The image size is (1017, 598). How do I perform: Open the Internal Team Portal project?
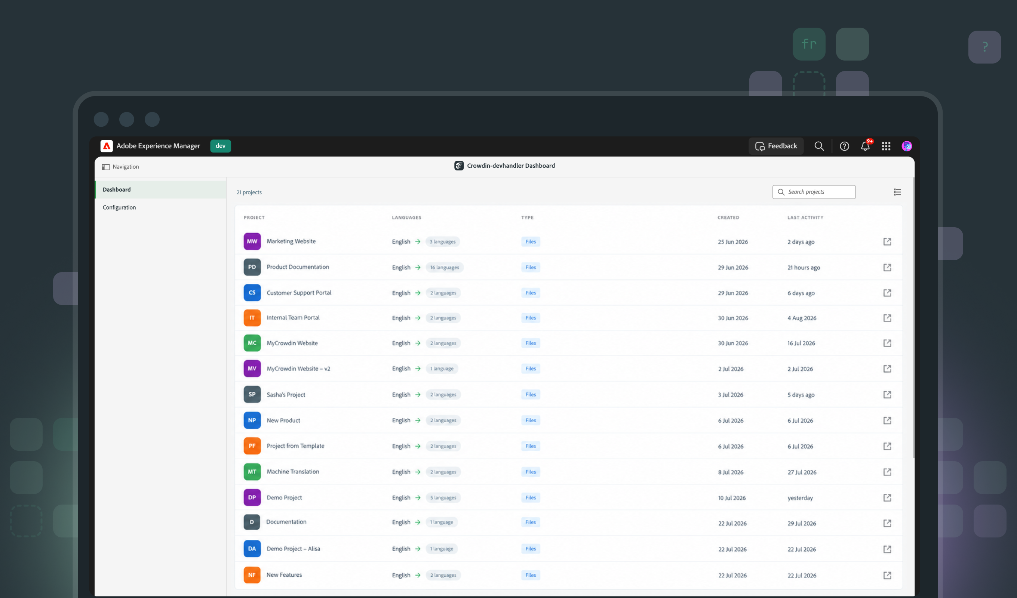(x=293, y=318)
